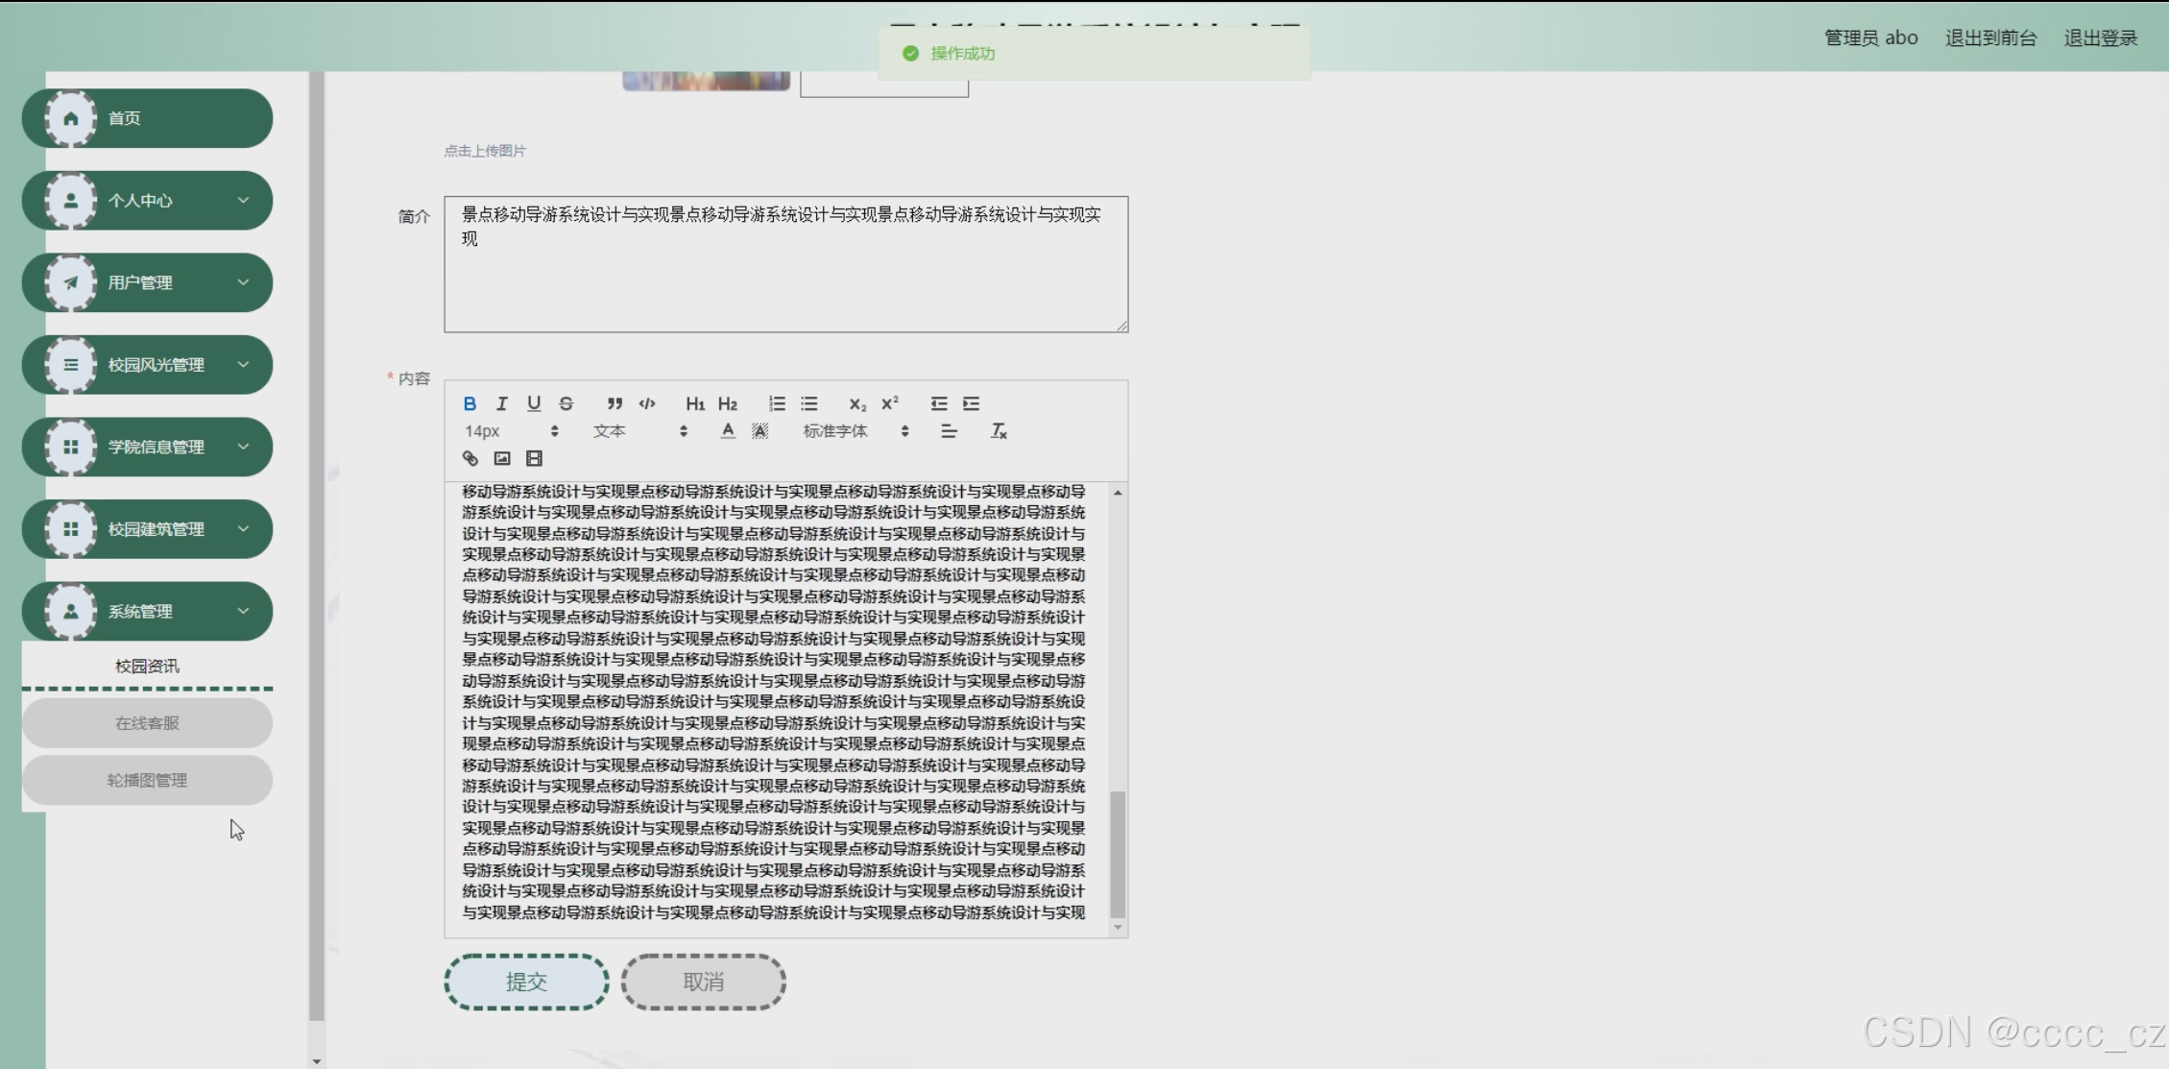The height and width of the screenshot is (1069, 2169).
Task: Apply strikethrough text formatting
Action: (566, 403)
